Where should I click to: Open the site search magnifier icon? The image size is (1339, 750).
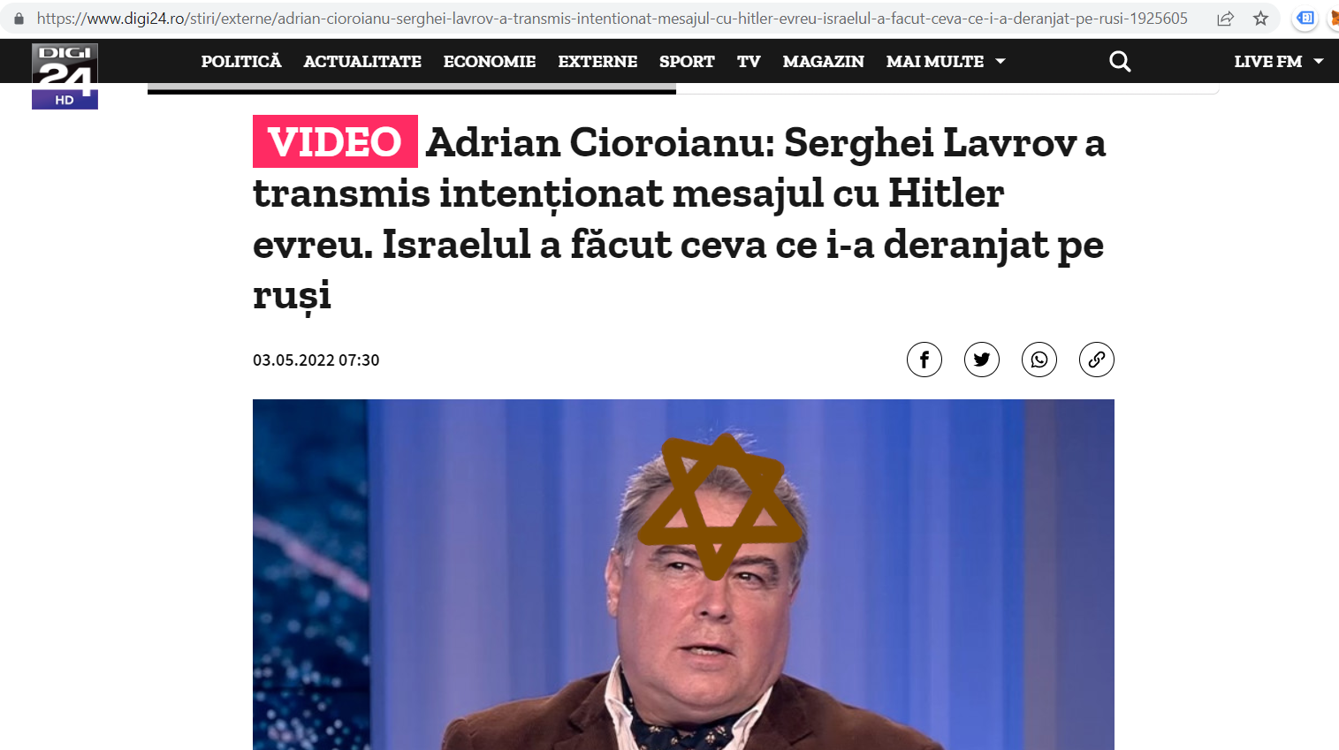point(1120,61)
